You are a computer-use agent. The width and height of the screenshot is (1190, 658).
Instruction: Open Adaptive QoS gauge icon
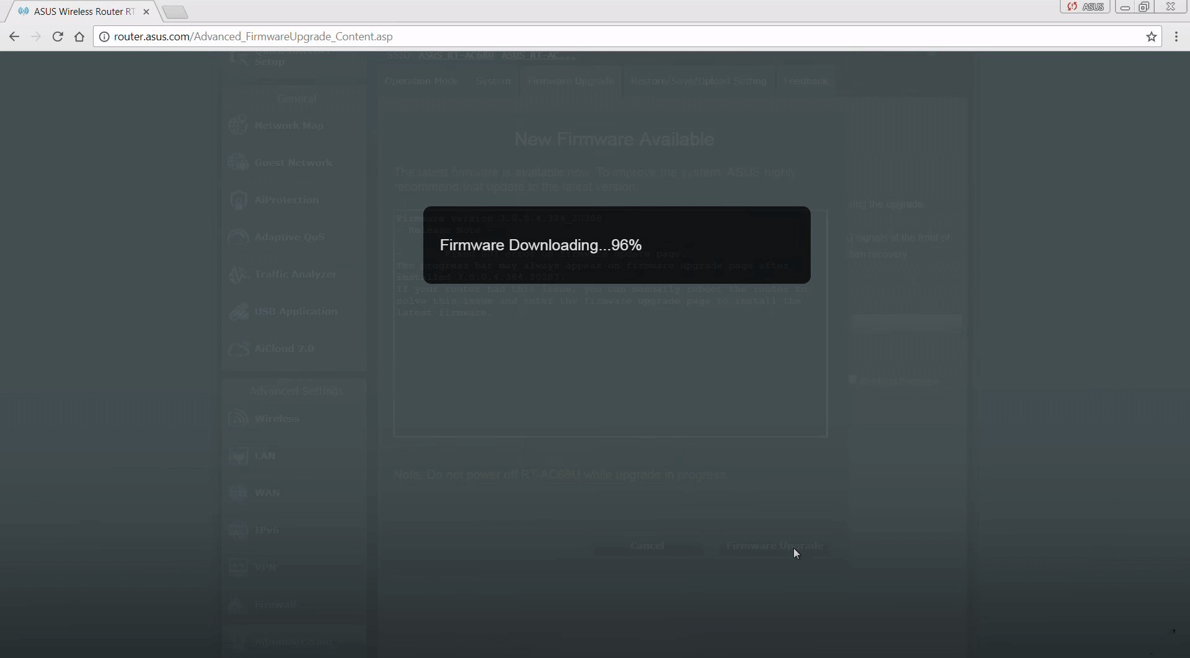[238, 237]
